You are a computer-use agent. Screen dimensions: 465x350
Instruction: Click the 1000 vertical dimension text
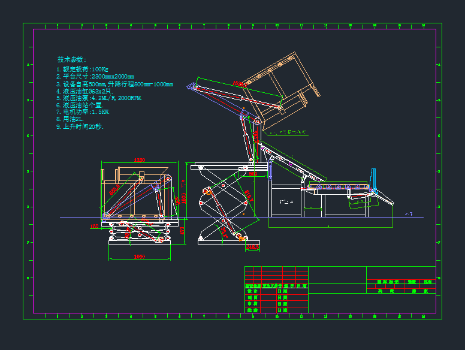point(185,198)
